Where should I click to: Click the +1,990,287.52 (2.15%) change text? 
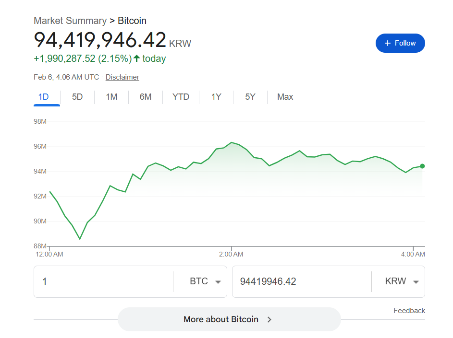coord(83,58)
